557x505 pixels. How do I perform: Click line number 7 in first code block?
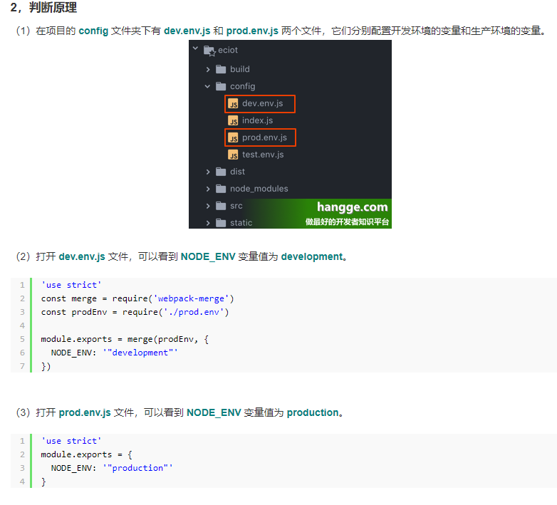pos(22,366)
